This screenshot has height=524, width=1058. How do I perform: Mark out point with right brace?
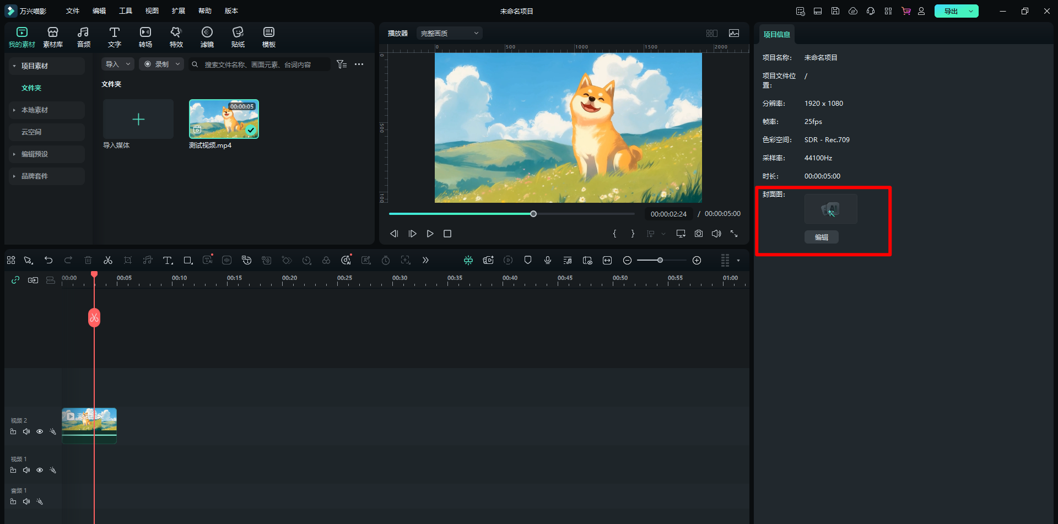(633, 234)
